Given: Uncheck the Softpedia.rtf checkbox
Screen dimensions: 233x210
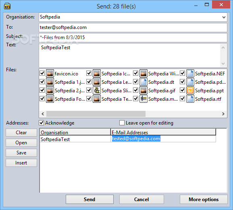Looking at the screenshot, I should (182, 98).
